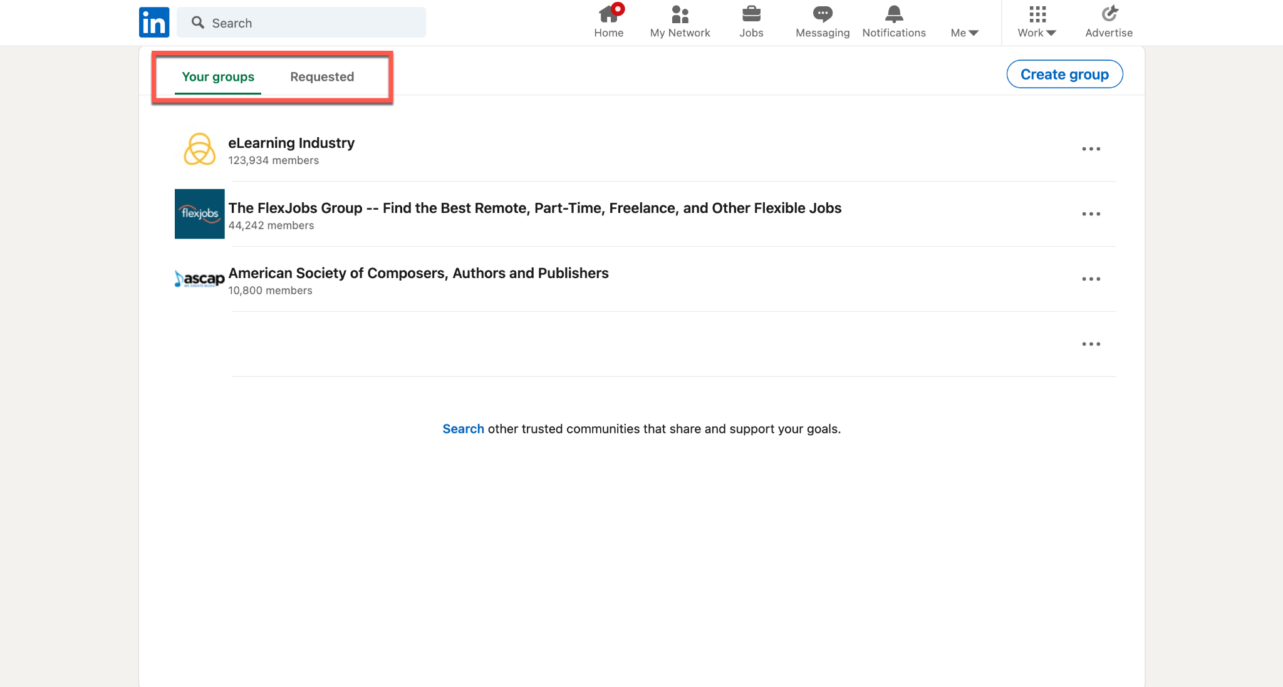Click the search magnifier icon

pos(198,23)
